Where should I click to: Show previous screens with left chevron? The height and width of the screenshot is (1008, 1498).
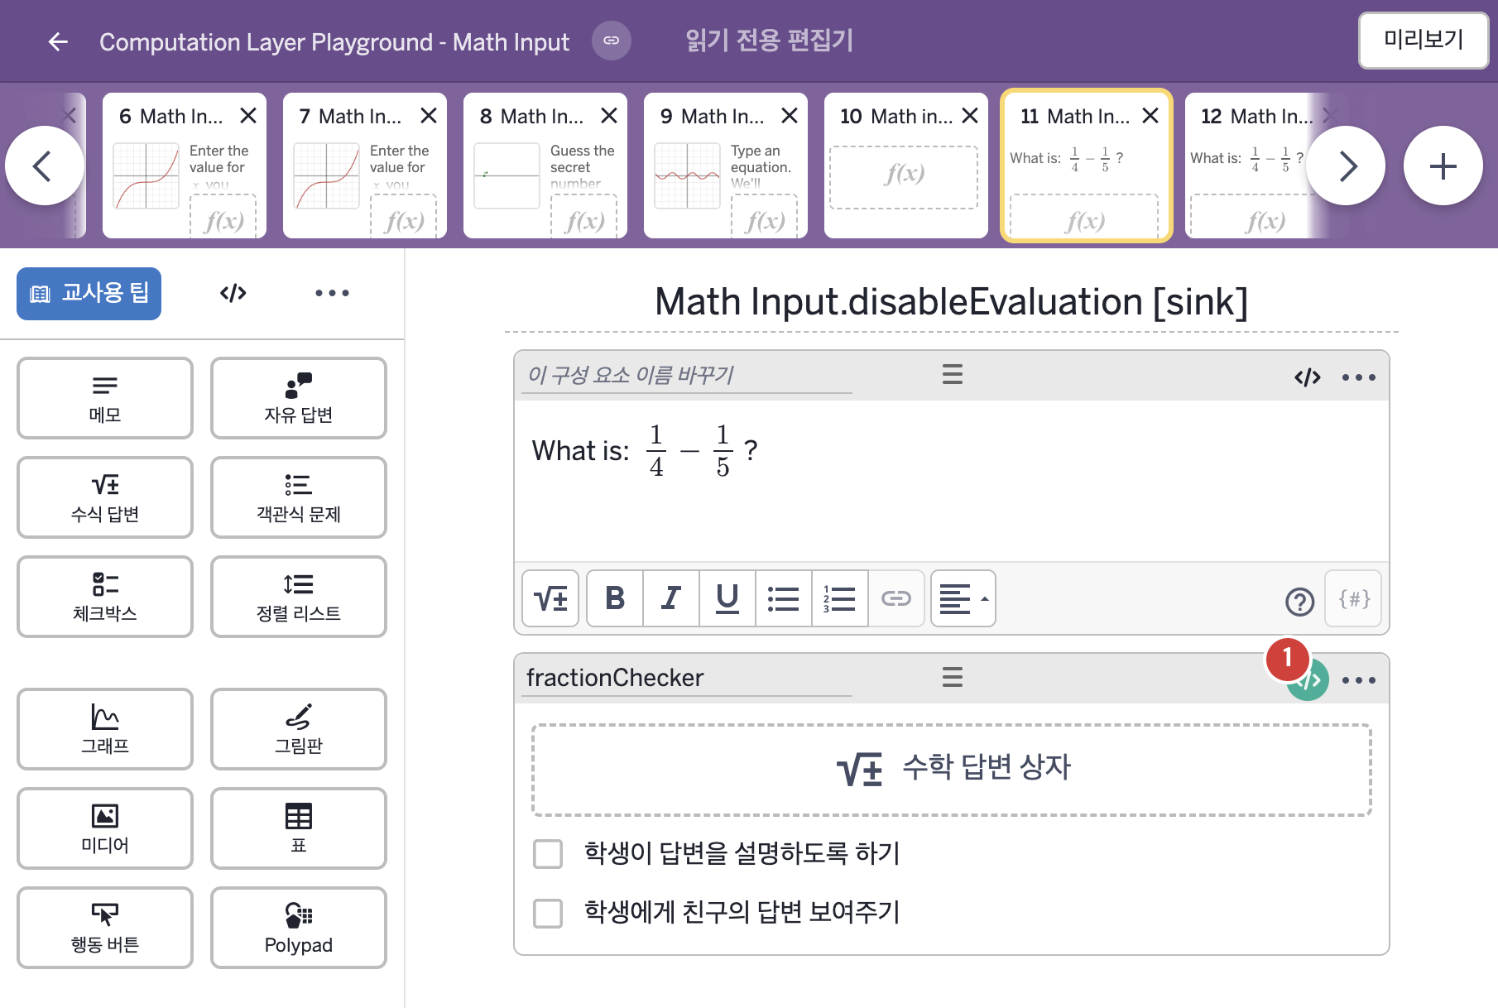click(44, 166)
